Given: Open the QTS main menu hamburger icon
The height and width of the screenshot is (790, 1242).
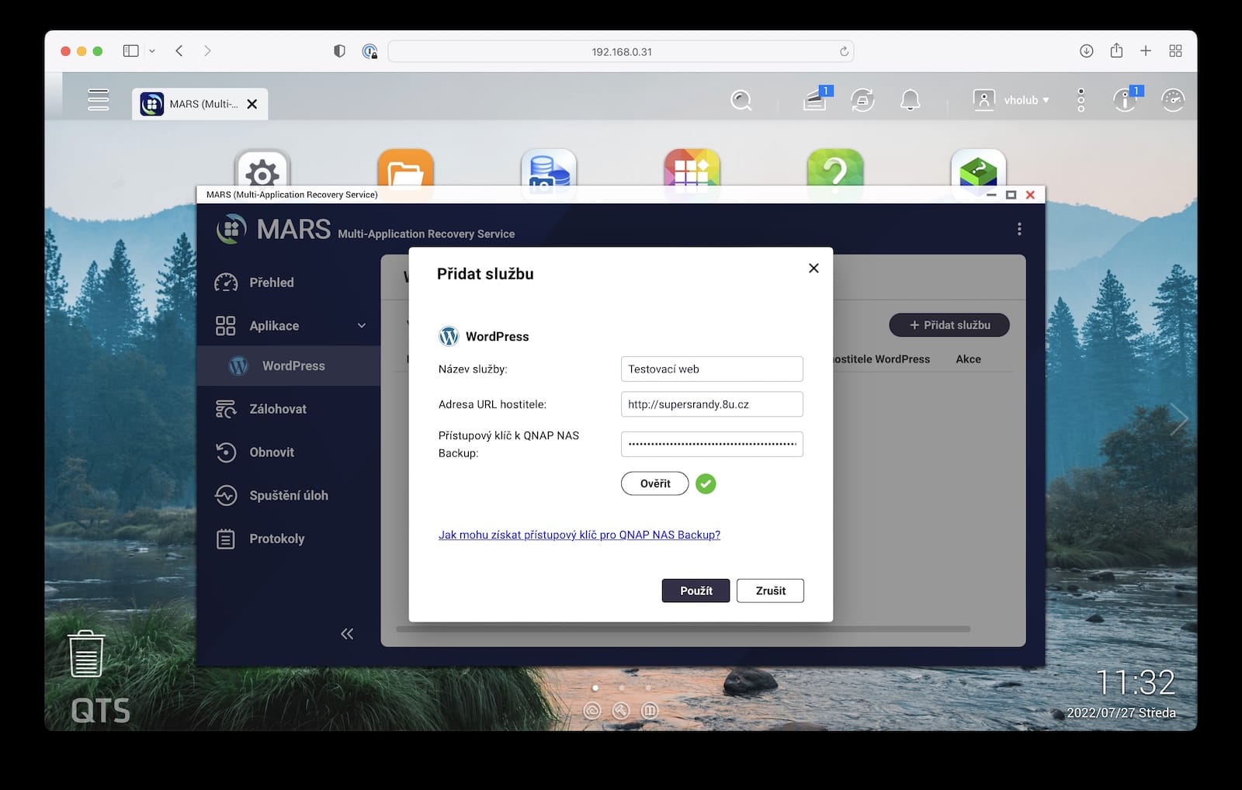Looking at the screenshot, I should pyautogui.click(x=99, y=100).
